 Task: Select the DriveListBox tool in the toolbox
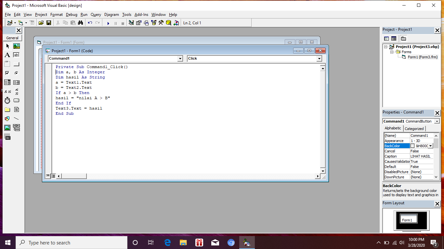(17, 101)
